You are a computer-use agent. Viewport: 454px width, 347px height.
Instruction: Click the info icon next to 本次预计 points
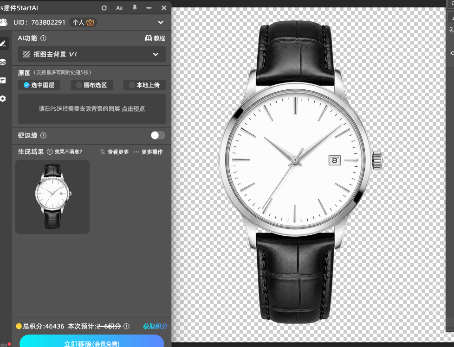pyautogui.click(x=127, y=326)
